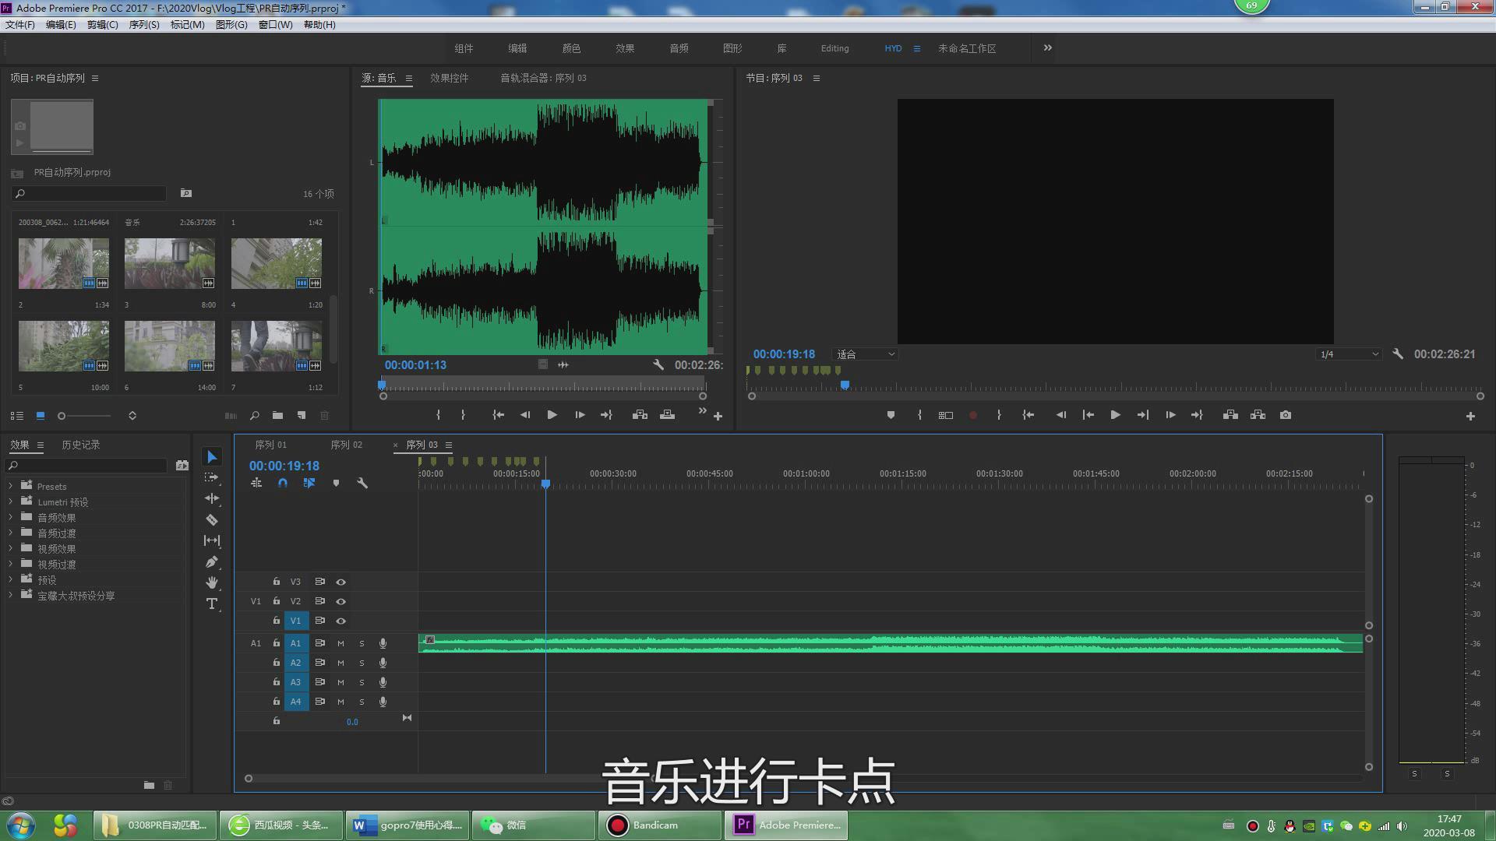
Task: Expand Lumetri 预设 folder
Action: 11,501
